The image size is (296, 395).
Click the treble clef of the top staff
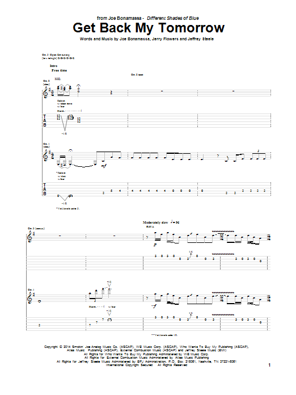[46, 93]
